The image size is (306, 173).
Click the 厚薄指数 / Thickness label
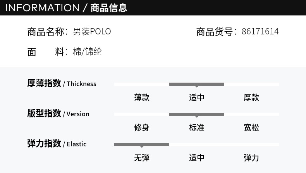[x=62, y=83]
